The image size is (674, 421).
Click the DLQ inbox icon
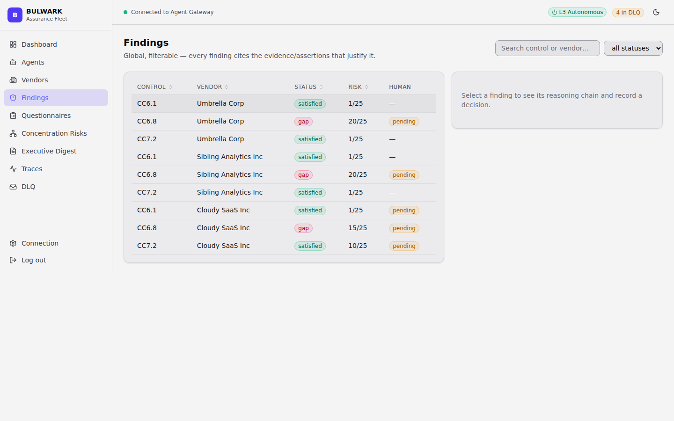[x=13, y=187]
